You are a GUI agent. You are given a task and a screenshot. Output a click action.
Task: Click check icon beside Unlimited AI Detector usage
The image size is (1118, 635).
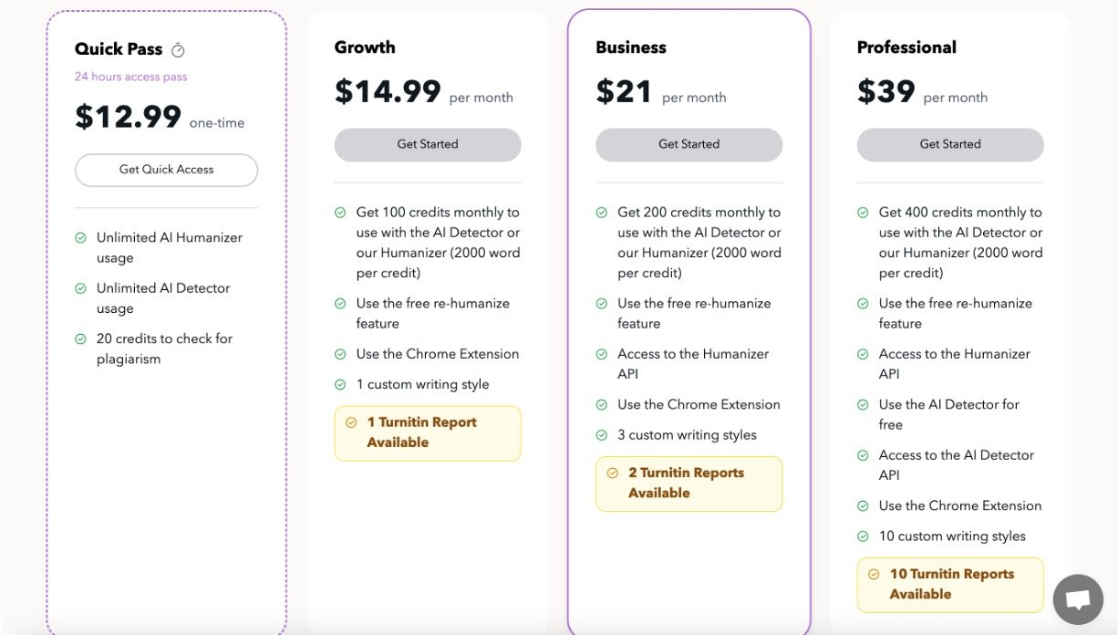(81, 288)
